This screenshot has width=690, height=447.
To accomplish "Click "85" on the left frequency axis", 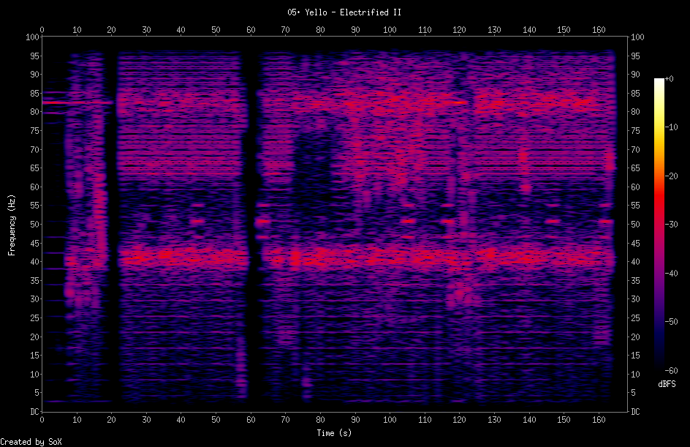I will pos(34,94).
